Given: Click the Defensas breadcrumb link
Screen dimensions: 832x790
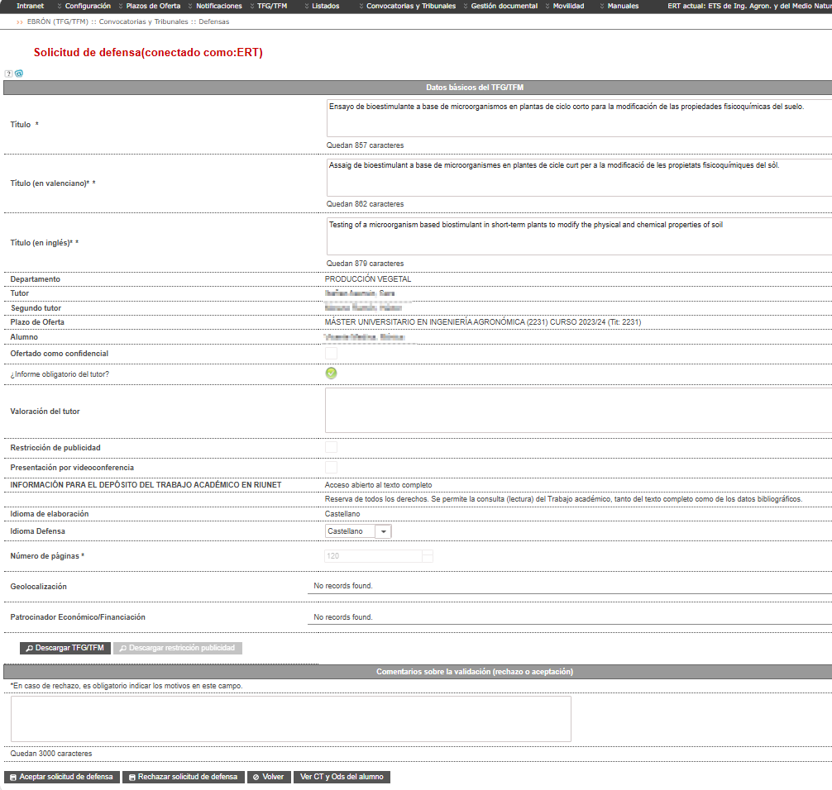Looking at the screenshot, I should [x=214, y=21].
